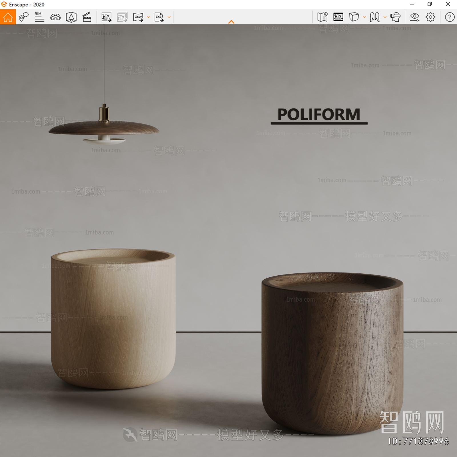Expand the cube projection mode dropdown

364,17
